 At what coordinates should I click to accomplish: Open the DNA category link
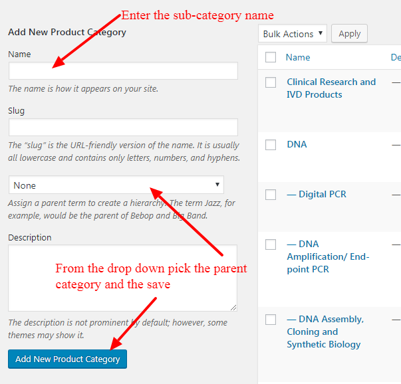297,144
